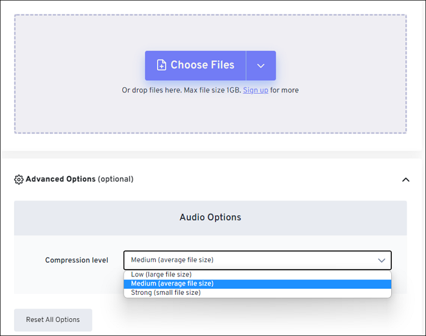The image size is (426, 336).
Task: Click the "for more" text after Sign up
Action: (x=284, y=91)
